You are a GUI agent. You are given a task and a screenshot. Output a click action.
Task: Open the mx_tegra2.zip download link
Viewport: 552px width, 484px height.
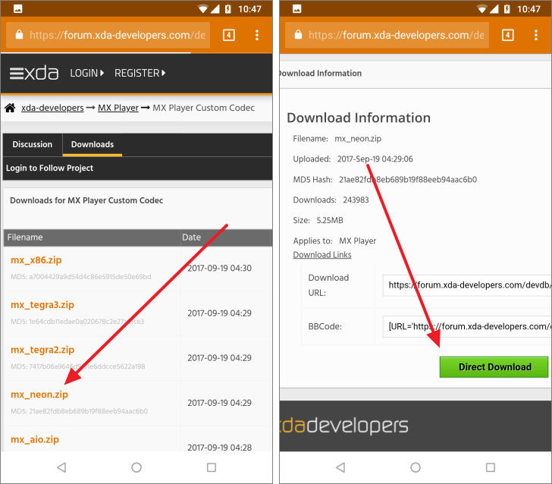pyautogui.click(x=42, y=350)
